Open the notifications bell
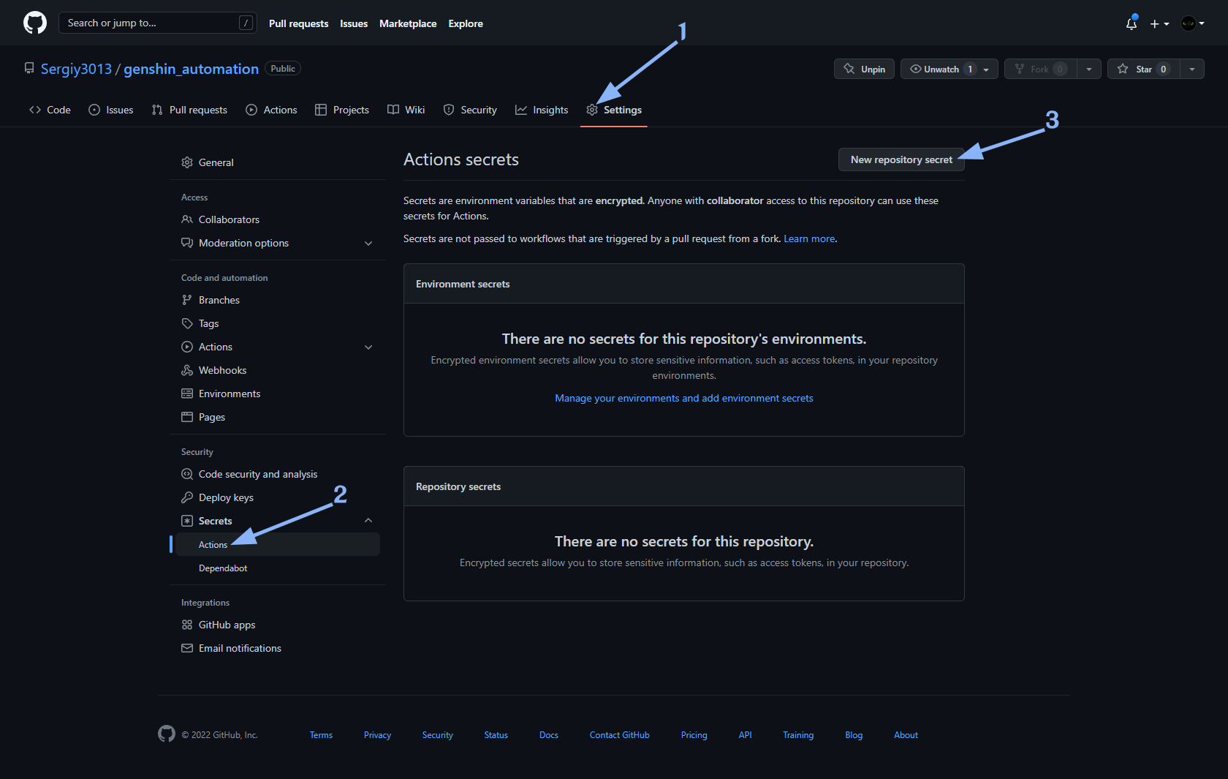Viewport: 1228px width, 779px height. [1132, 23]
